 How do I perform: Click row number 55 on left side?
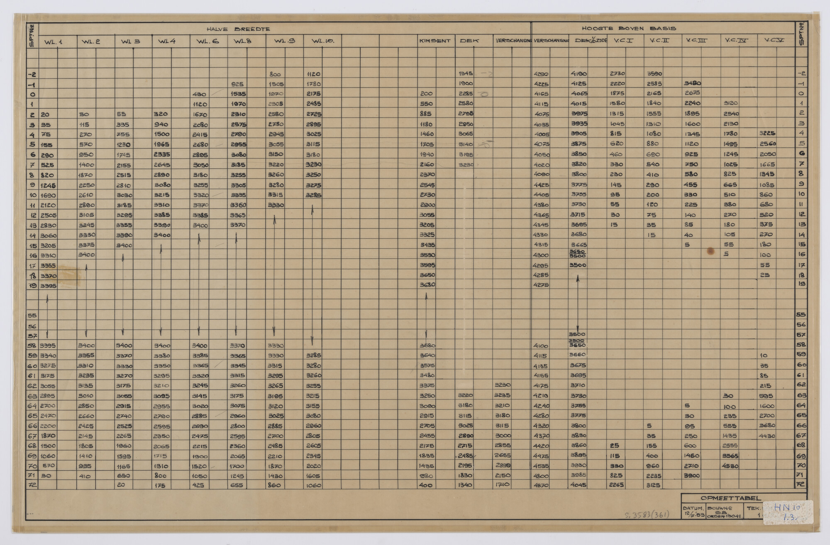(32, 316)
